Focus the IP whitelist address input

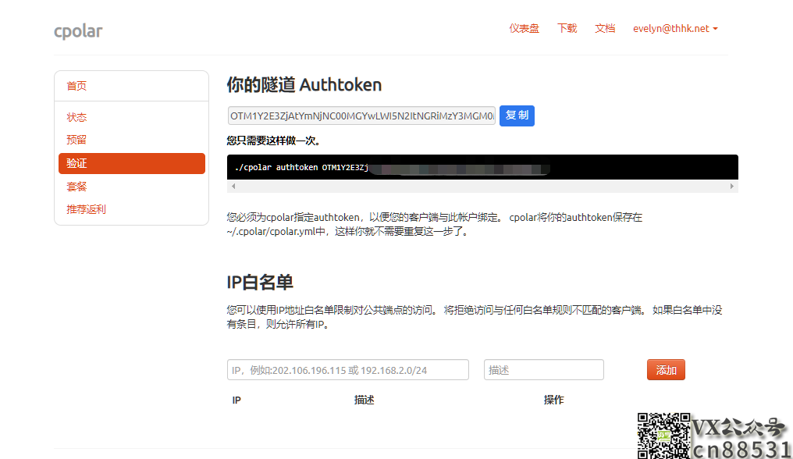pyautogui.click(x=348, y=370)
